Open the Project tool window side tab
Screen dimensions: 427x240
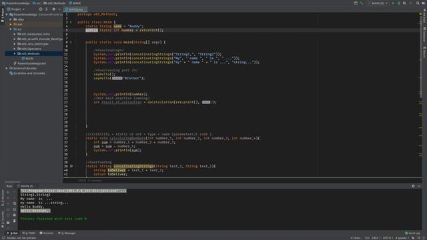[3, 15]
